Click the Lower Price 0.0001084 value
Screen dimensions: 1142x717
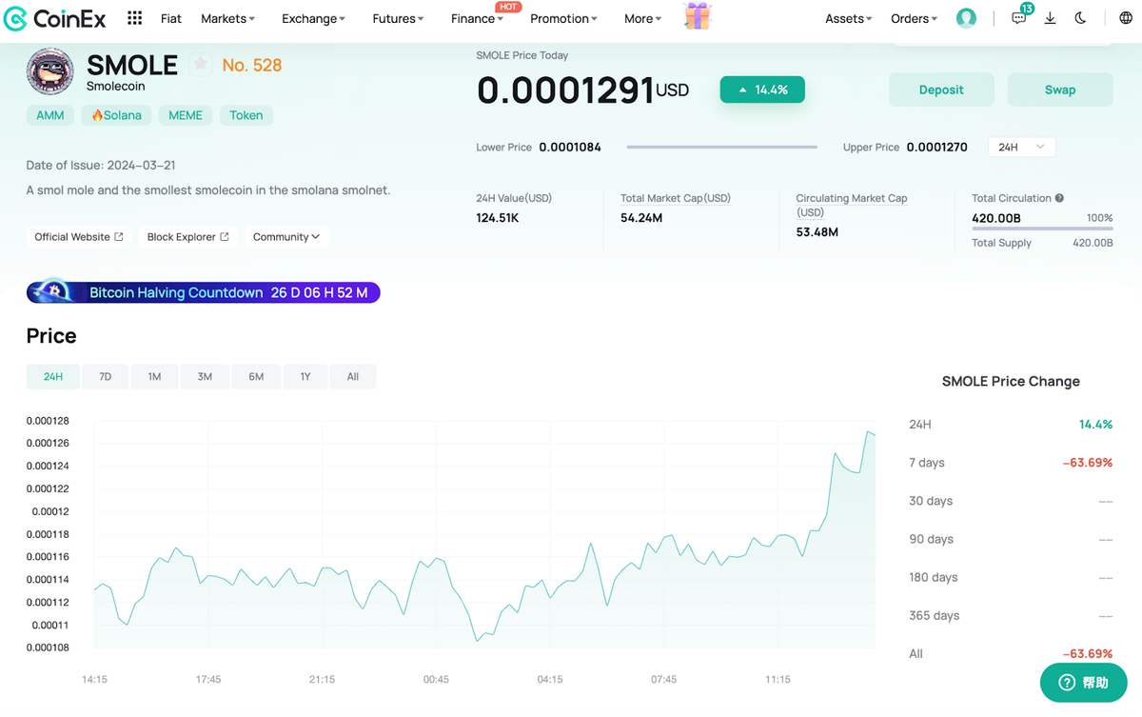click(x=570, y=148)
